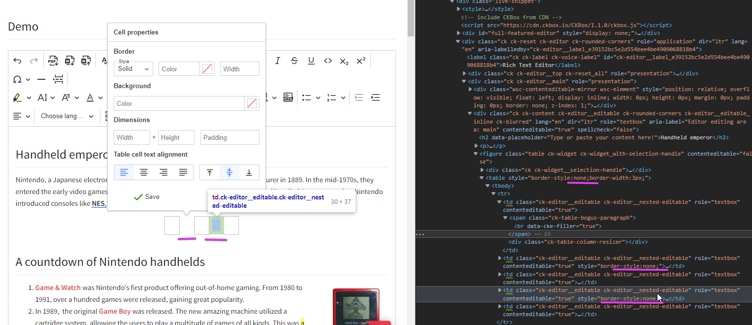Align cell text to the right
The image size is (752, 325).
(x=163, y=172)
